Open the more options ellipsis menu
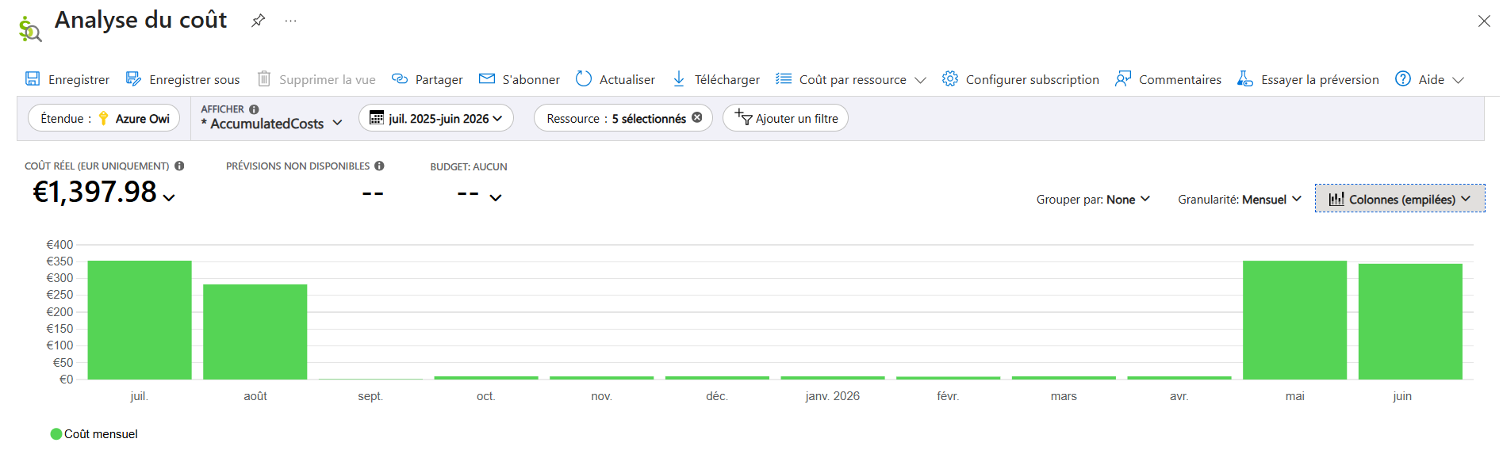This screenshot has width=1503, height=454. pos(291,21)
